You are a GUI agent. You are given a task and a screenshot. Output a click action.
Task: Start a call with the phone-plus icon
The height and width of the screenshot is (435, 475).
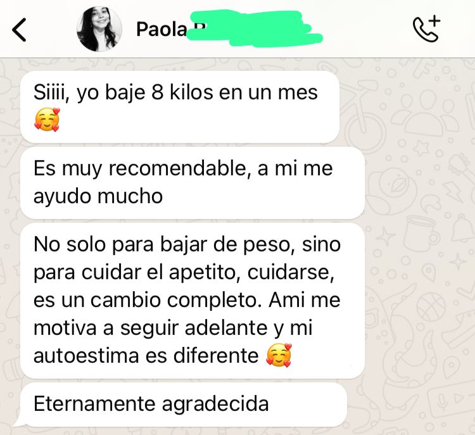click(x=426, y=28)
